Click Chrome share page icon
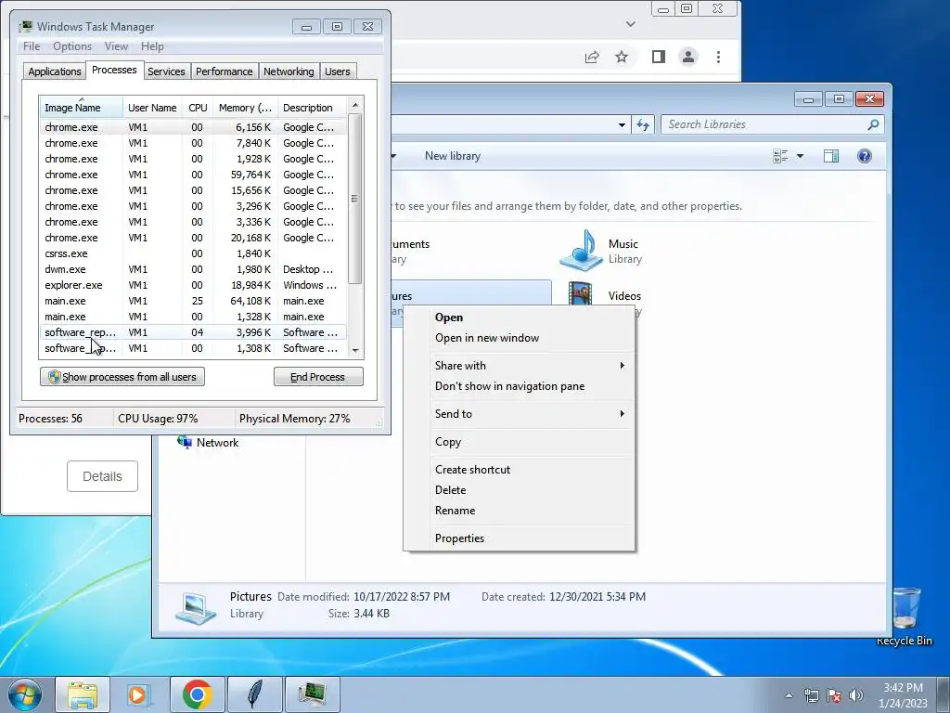 coord(592,57)
